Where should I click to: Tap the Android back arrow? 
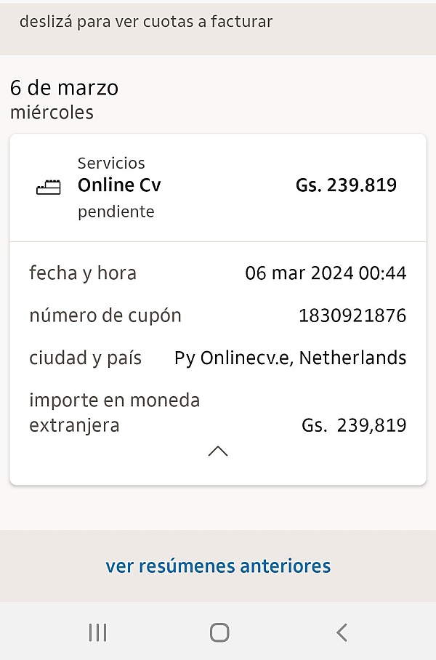pos(342,632)
